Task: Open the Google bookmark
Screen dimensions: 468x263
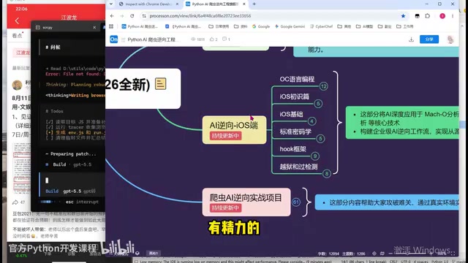Action: point(261,26)
